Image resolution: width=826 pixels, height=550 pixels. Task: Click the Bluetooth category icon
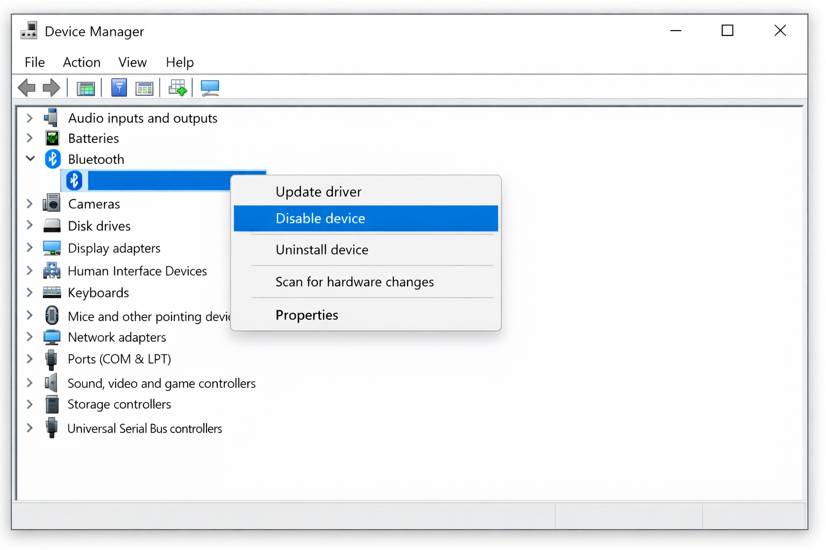click(x=52, y=159)
